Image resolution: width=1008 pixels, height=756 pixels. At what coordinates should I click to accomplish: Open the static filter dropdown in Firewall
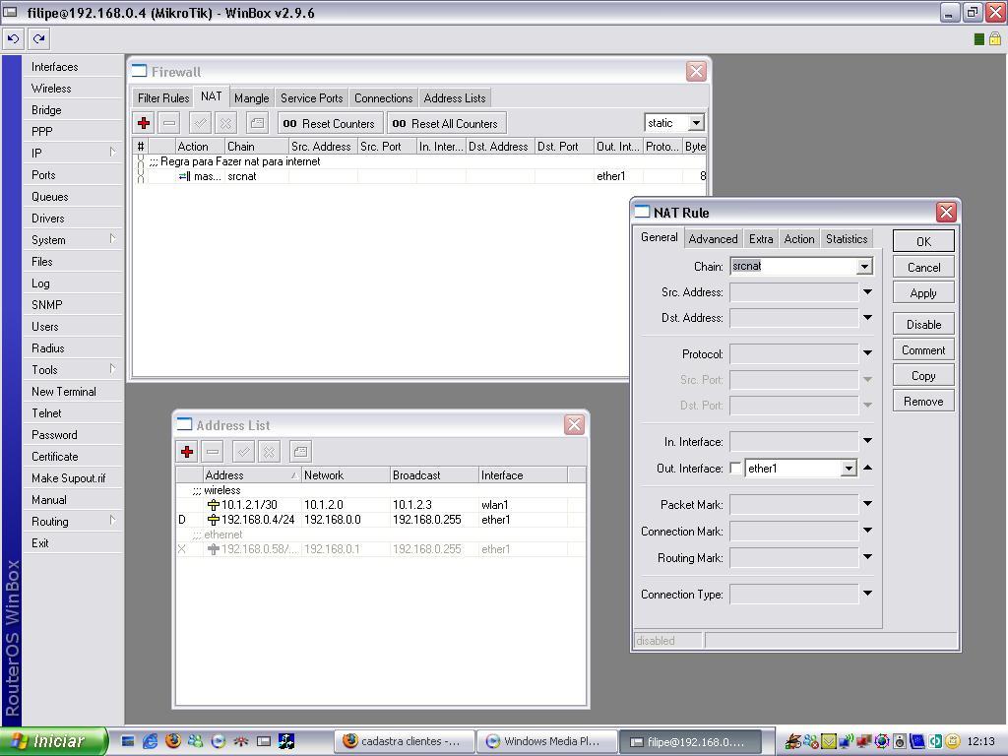(696, 123)
